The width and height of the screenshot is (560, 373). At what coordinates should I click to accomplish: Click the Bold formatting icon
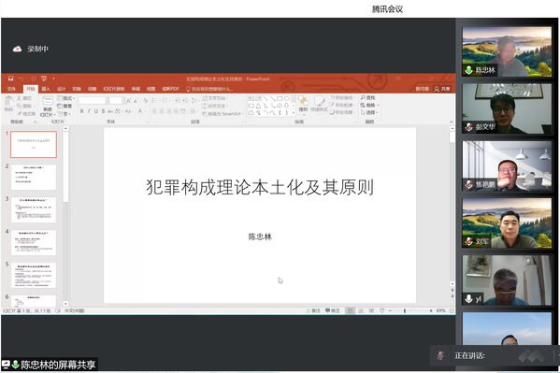81,111
